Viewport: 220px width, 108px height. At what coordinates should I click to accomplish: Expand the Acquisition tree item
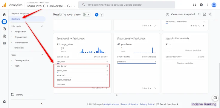tap(11, 32)
